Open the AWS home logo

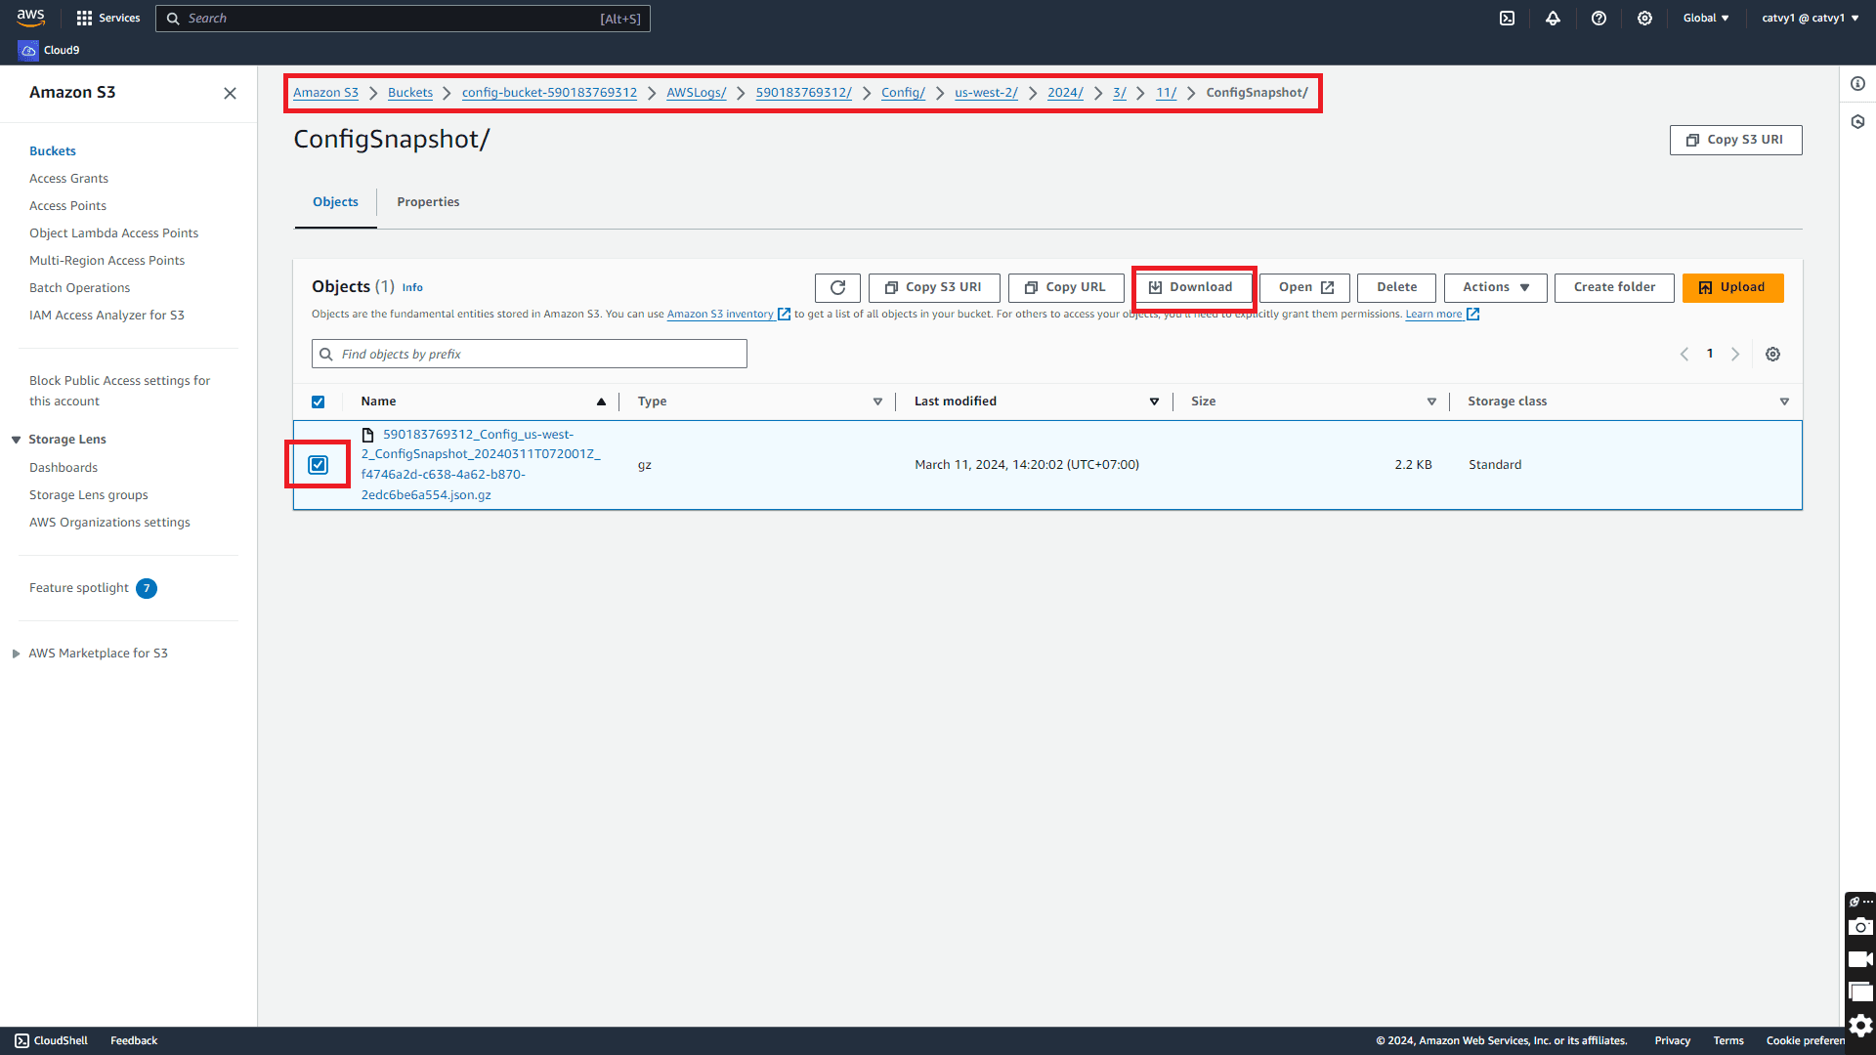(31, 18)
